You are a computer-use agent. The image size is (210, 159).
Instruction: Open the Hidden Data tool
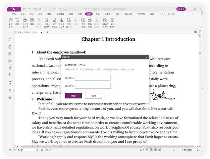47,23
